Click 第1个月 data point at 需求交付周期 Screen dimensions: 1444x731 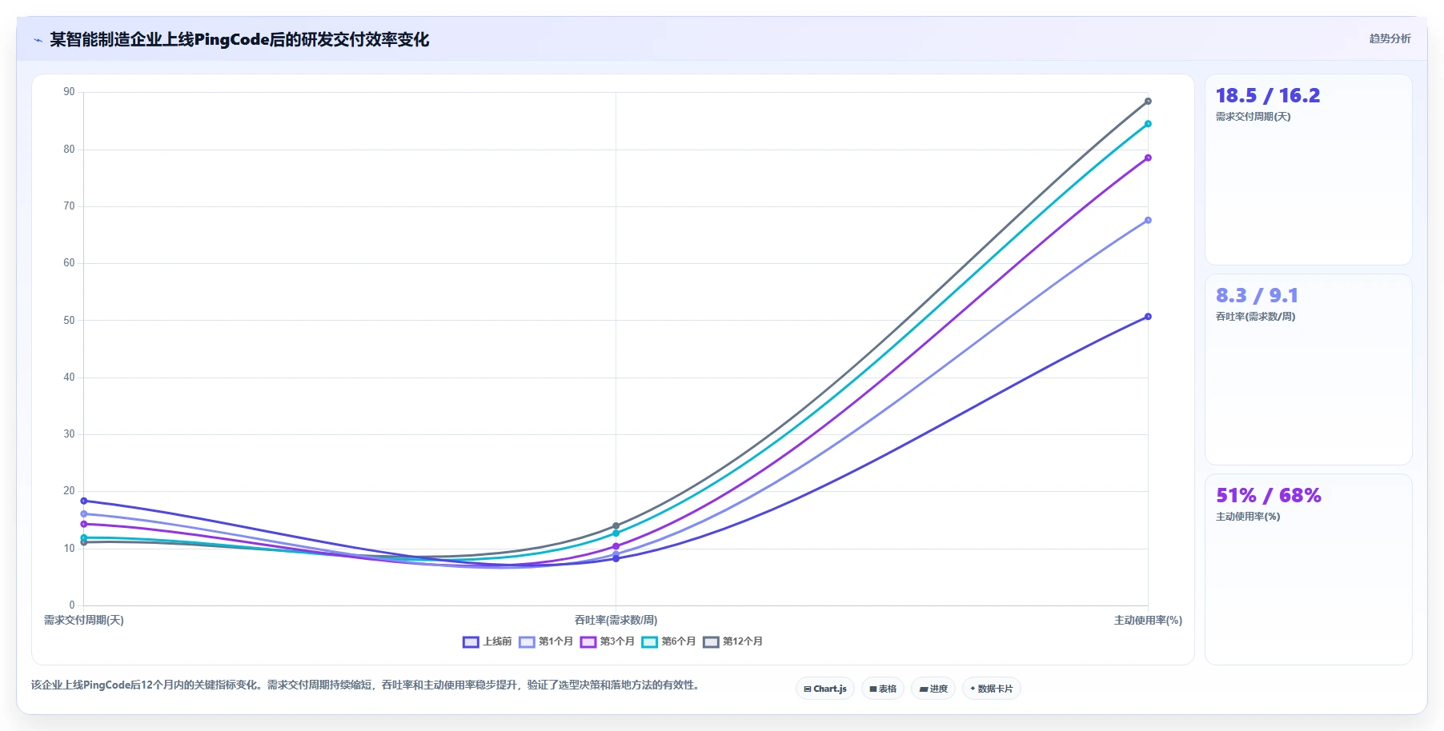84,514
